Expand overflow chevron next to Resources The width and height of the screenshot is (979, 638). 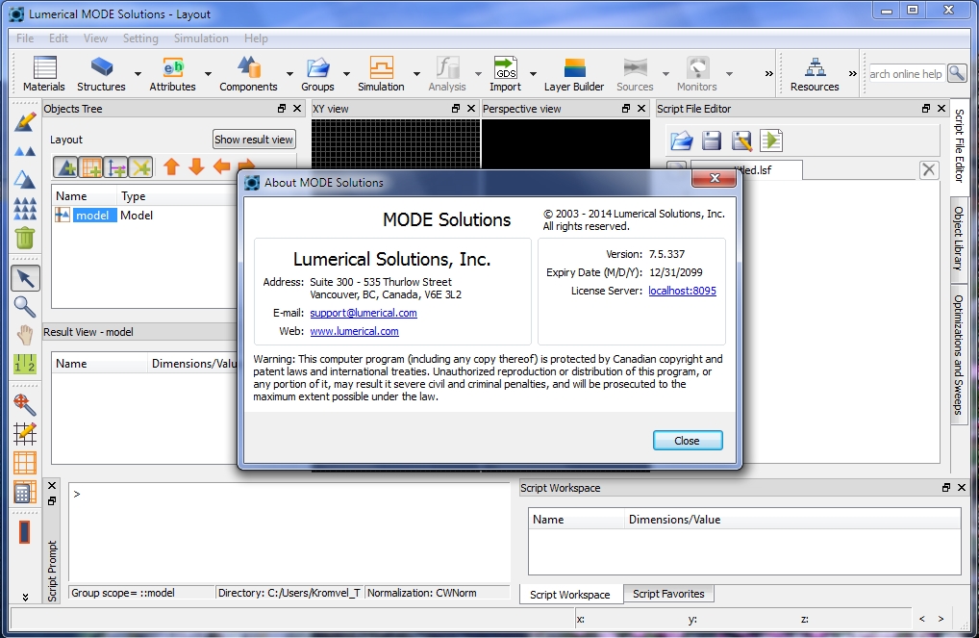point(852,74)
